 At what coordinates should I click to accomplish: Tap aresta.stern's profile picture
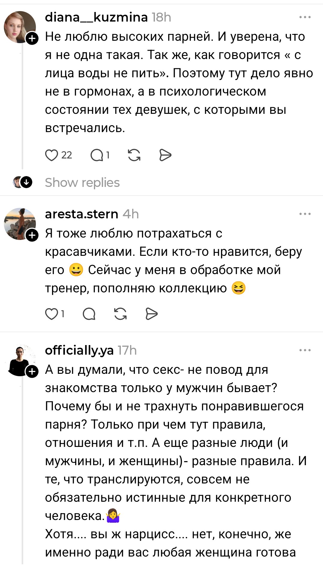pyautogui.click(x=19, y=223)
